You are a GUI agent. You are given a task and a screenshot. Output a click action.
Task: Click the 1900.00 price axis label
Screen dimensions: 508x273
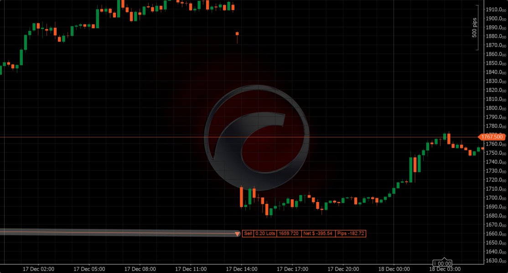tap(496, 19)
